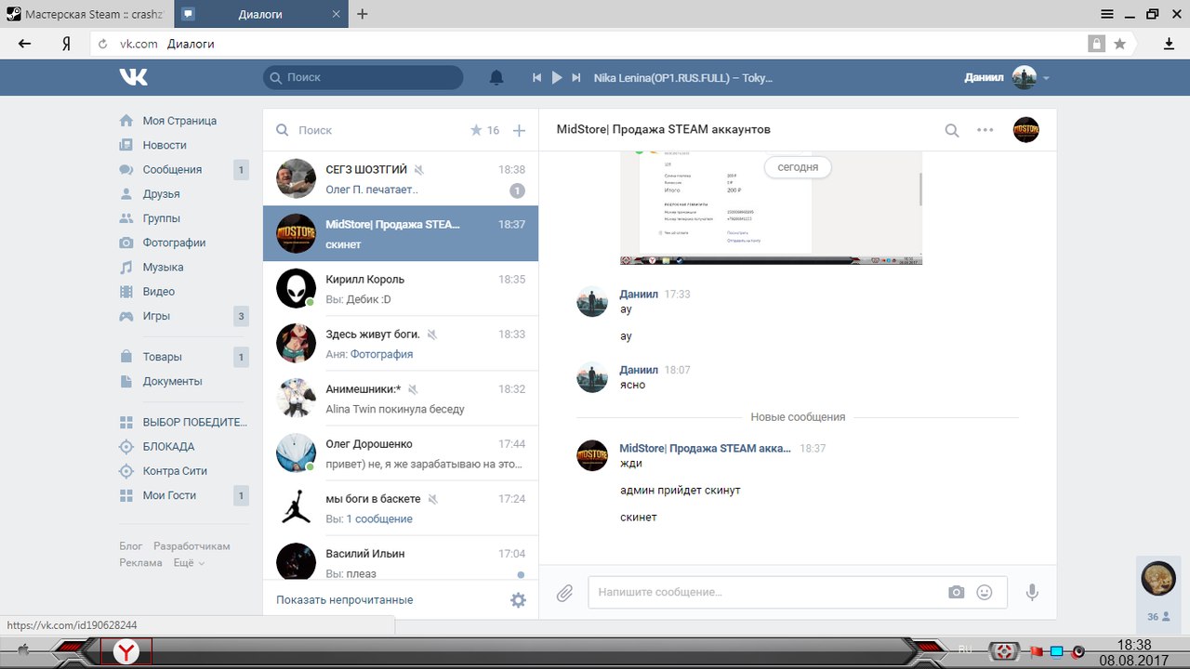Click the header Поиск search box
Image resolution: width=1190 pixels, height=669 pixels.
pos(364,78)
